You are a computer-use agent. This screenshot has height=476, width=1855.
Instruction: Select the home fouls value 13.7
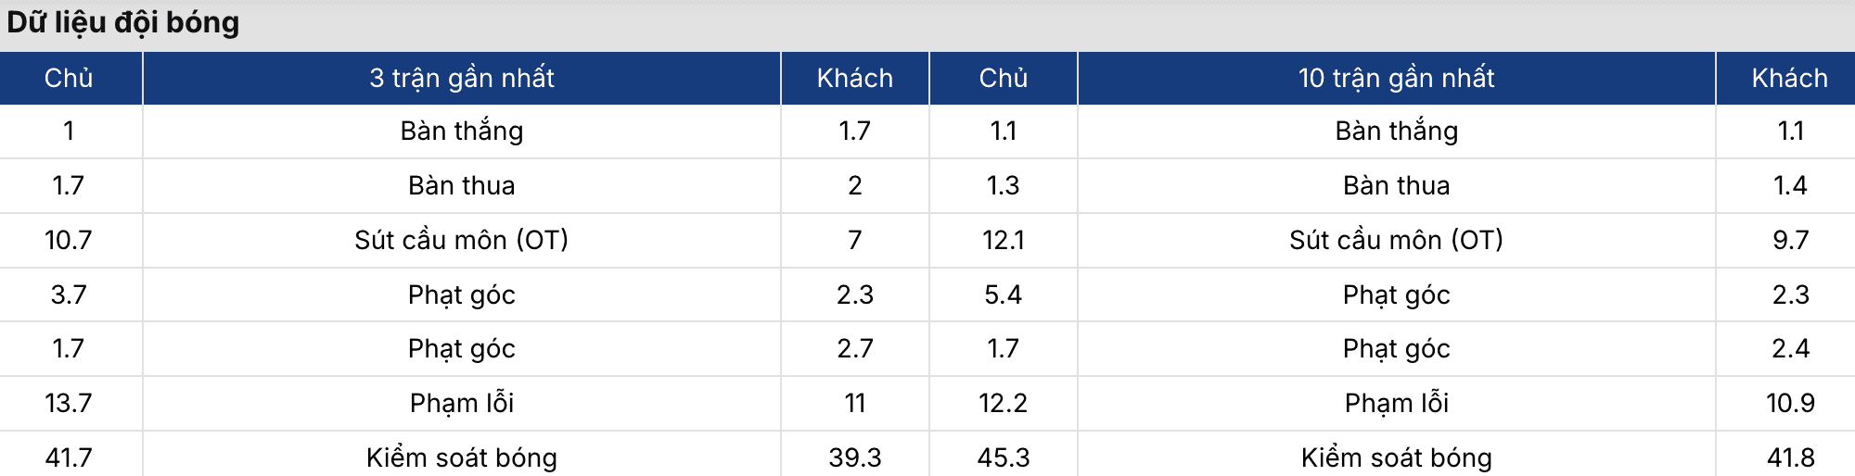pos(69,403)
